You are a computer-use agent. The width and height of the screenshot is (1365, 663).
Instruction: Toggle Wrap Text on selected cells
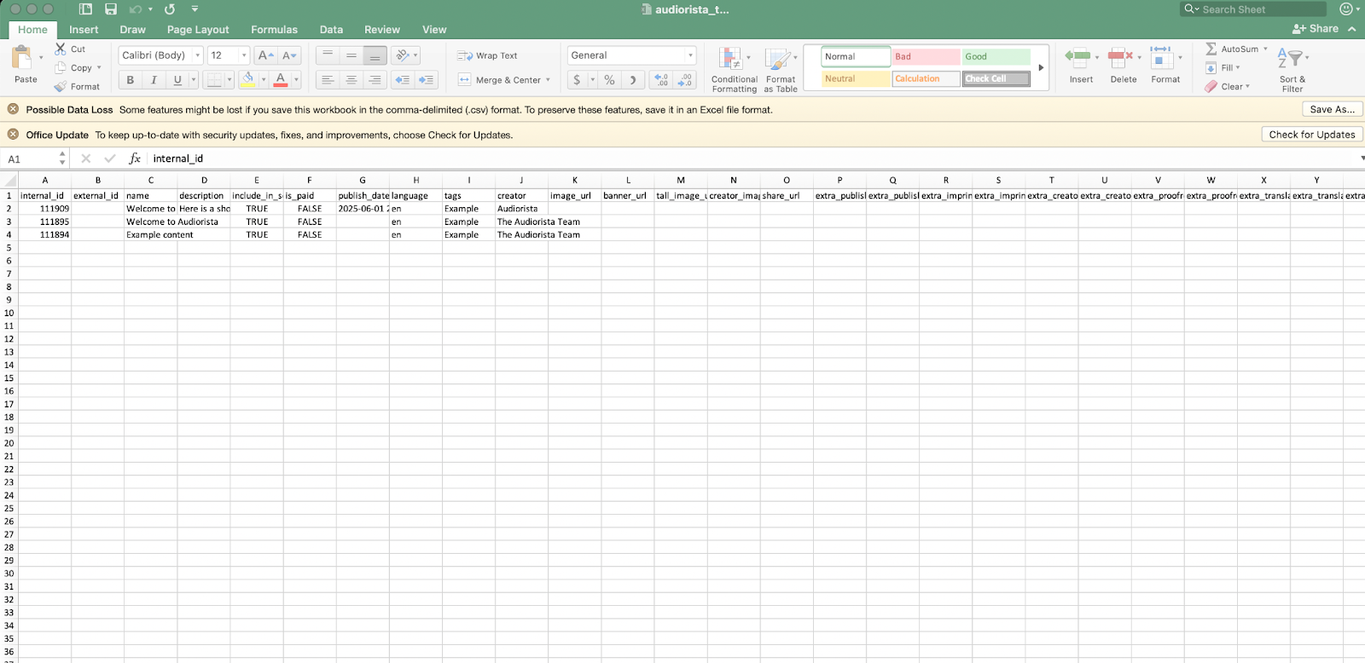pyautogui.click(x=487, y=55)
